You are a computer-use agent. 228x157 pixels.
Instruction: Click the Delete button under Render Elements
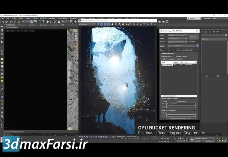coord(179,59)
